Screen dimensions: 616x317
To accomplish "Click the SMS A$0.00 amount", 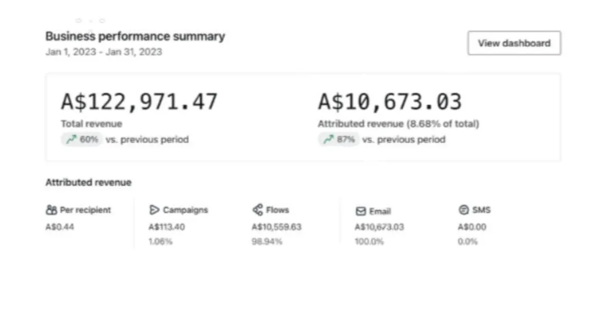I will (472, 227).
